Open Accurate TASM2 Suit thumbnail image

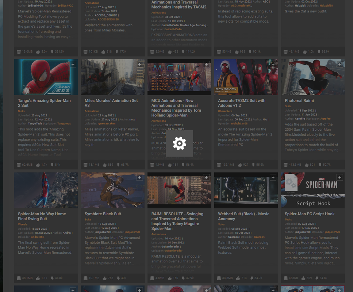pyautogui.click(x=246, y=77)
